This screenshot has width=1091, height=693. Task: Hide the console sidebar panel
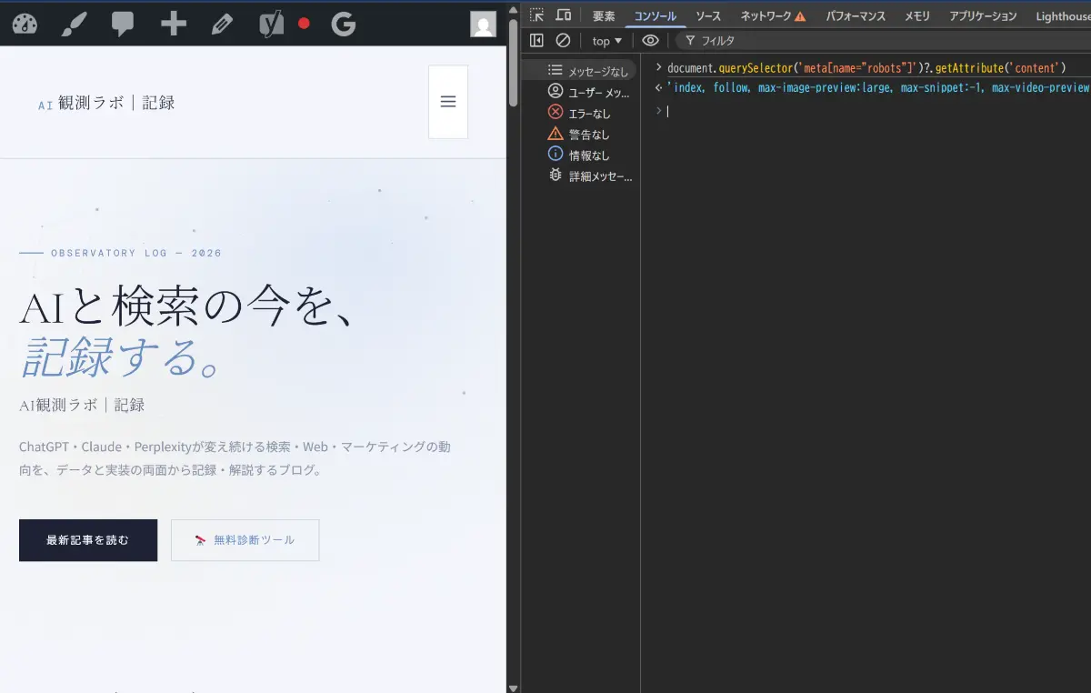pos(537,40)
